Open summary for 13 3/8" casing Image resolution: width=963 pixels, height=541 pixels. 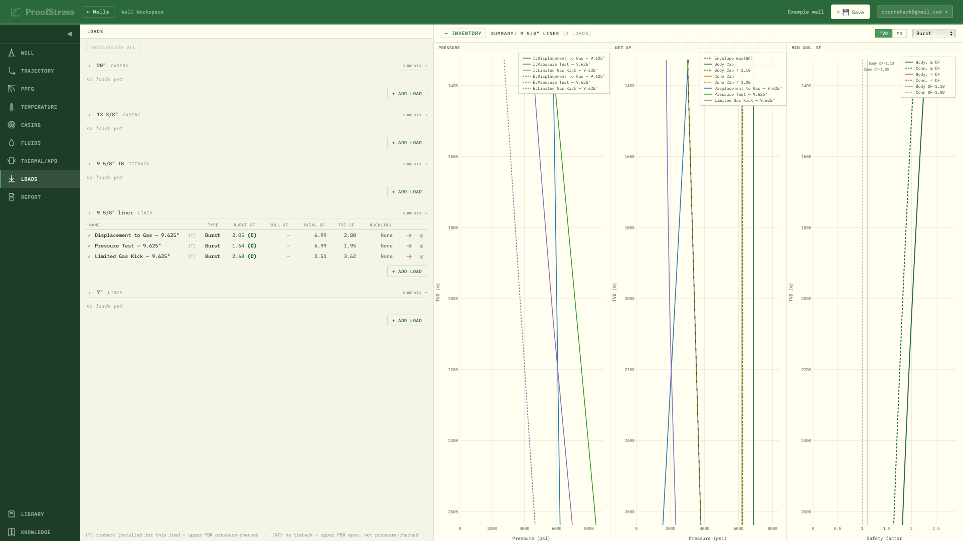pyautogui.click(x=415, y=115)
